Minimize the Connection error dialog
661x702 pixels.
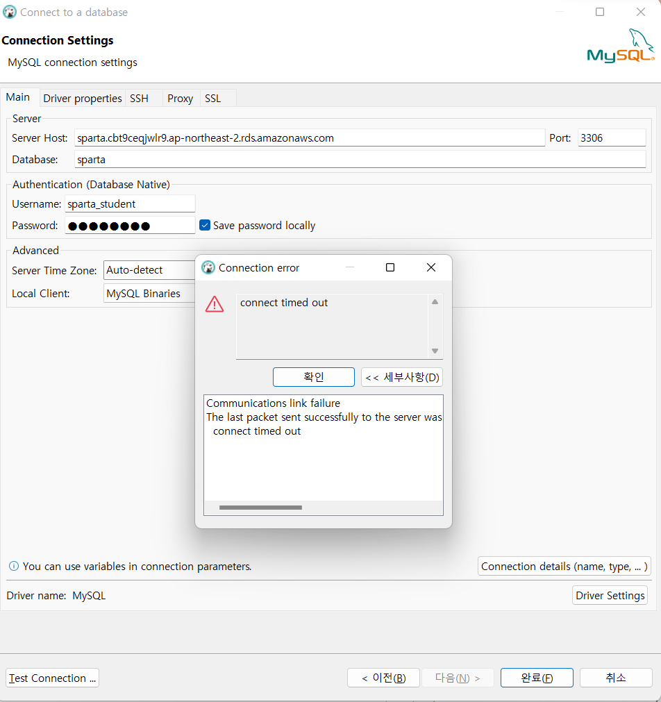tap(350, 267)
